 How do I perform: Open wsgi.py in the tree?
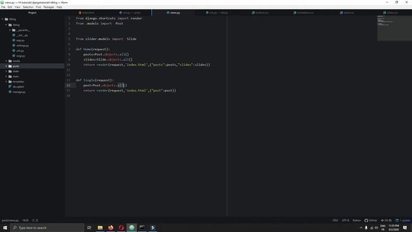(x=21, y=56)
